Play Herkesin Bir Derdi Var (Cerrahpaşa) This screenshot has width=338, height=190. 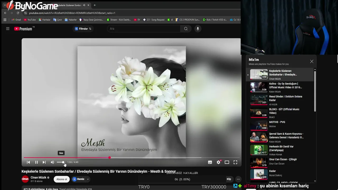coord(280,150)
